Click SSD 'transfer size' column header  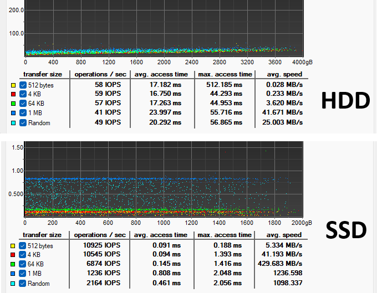42,235
